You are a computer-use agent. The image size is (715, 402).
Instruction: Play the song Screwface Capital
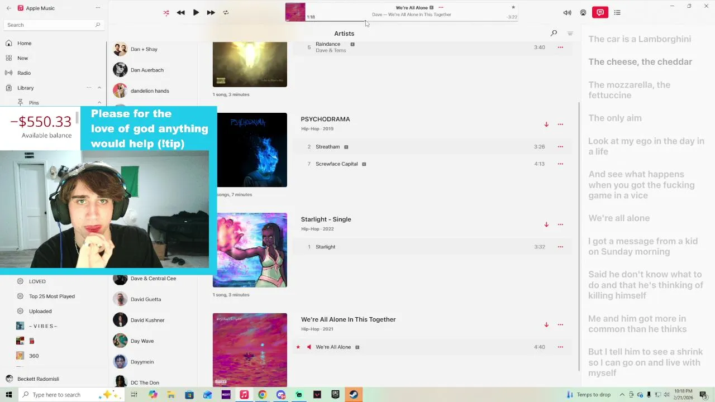(336, 164)
